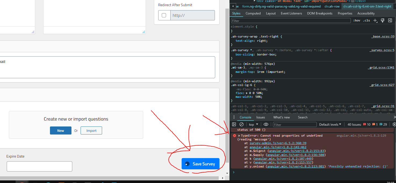Open angular.min.js 113:557 stack link
This screenshot has width=396, height=183.
point(283,162)
